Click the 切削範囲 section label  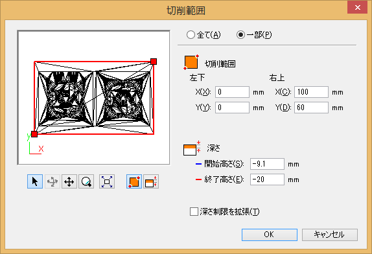pyautogui.click(x=220, y=63)
